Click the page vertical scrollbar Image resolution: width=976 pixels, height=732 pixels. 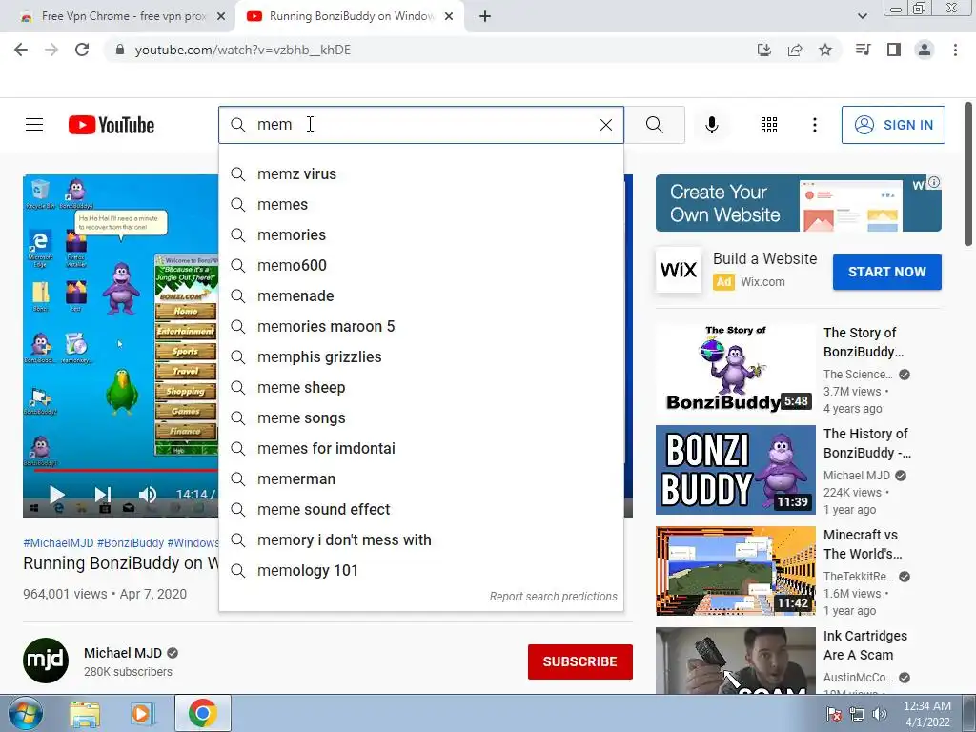pyautogui.click(x=968, y=174)
